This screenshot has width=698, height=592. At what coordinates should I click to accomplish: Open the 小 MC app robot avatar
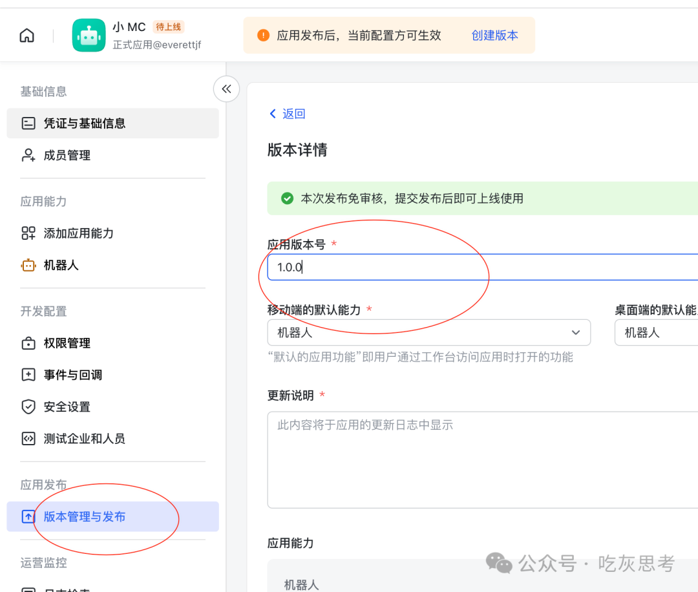pyautogui.click(x=89, y=35)
